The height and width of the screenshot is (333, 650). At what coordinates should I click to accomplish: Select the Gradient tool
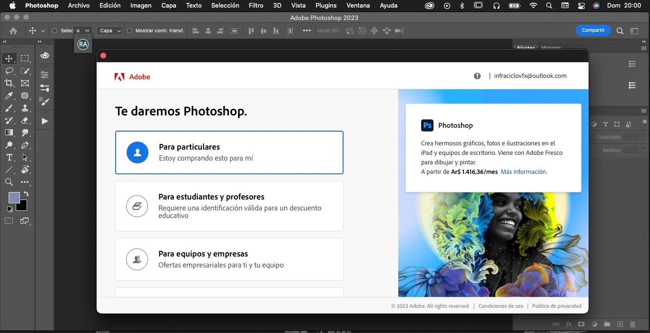pyautogui.click(x=9, y=133)
